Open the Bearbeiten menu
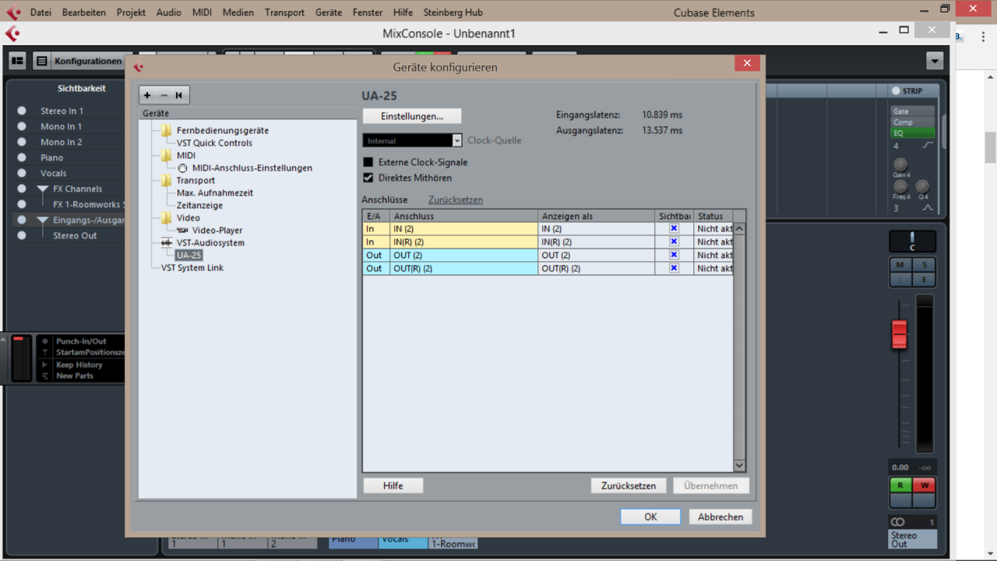Image resolution: width=997 pixels, height=561 pixels. 84,12
